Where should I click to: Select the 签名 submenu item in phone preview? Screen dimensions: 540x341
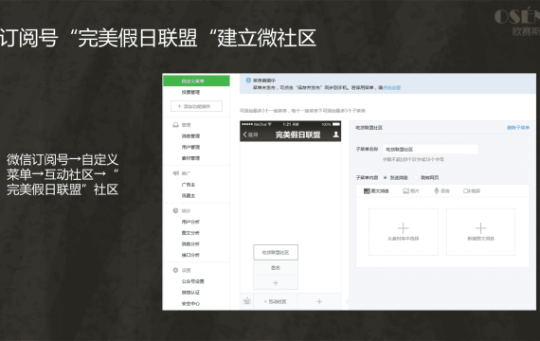[276, 268]
